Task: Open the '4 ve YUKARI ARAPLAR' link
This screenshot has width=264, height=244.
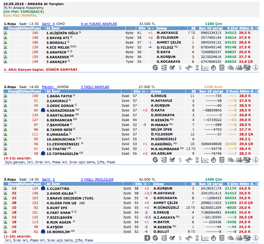Action: [x=99, y=24]
